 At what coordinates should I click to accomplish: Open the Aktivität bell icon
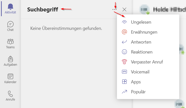pos(10,7)
